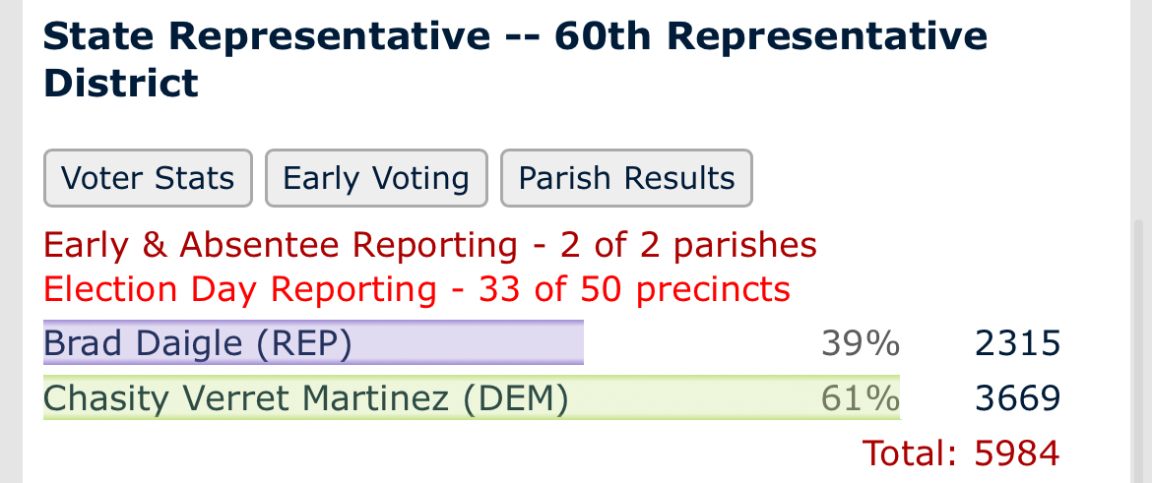Viewport: 1152px width, 483px height.
Task: Select candidate name Chasity Verret Martinez (DEM)
Action: [x=305, y=398]
